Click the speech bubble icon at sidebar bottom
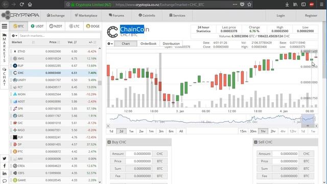 5,180
